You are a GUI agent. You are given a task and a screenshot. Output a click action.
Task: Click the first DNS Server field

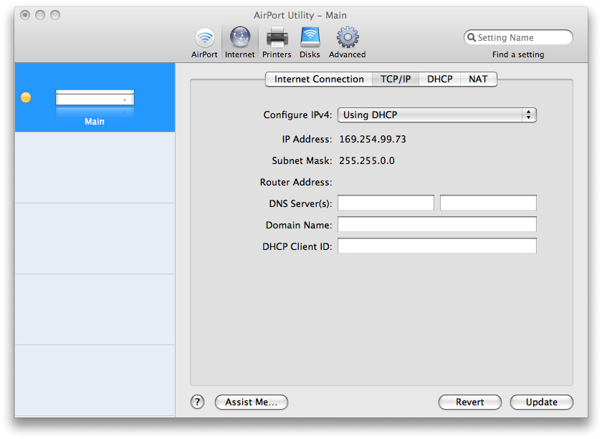coord(386,203)
